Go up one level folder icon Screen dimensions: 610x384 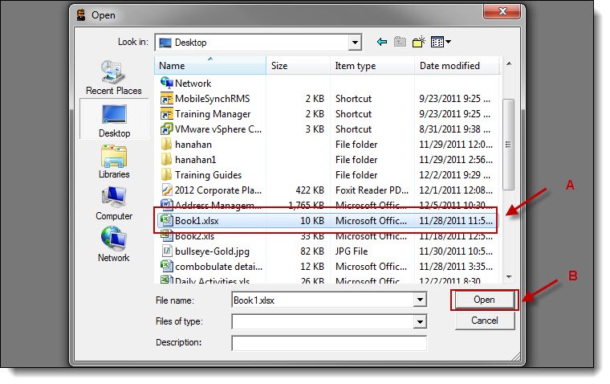401,42
